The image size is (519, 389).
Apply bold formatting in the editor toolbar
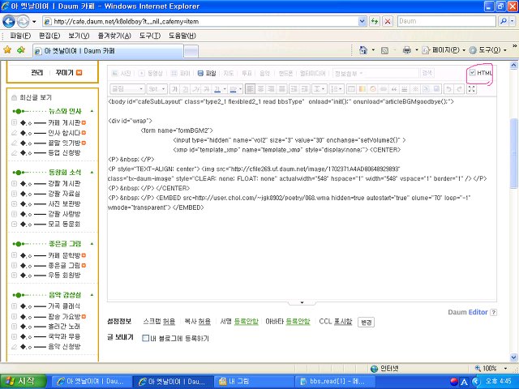pos(175,89)
